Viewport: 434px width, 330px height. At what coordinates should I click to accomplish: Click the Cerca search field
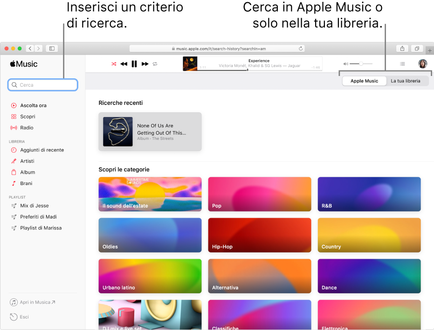point(43,85)
